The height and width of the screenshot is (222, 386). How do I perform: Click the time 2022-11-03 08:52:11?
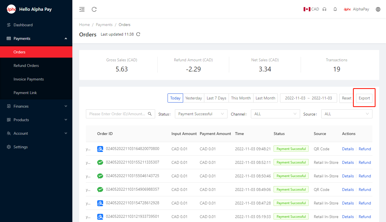point(253,162)
